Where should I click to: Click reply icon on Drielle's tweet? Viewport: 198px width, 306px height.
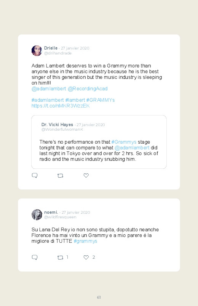click(35, 175)
